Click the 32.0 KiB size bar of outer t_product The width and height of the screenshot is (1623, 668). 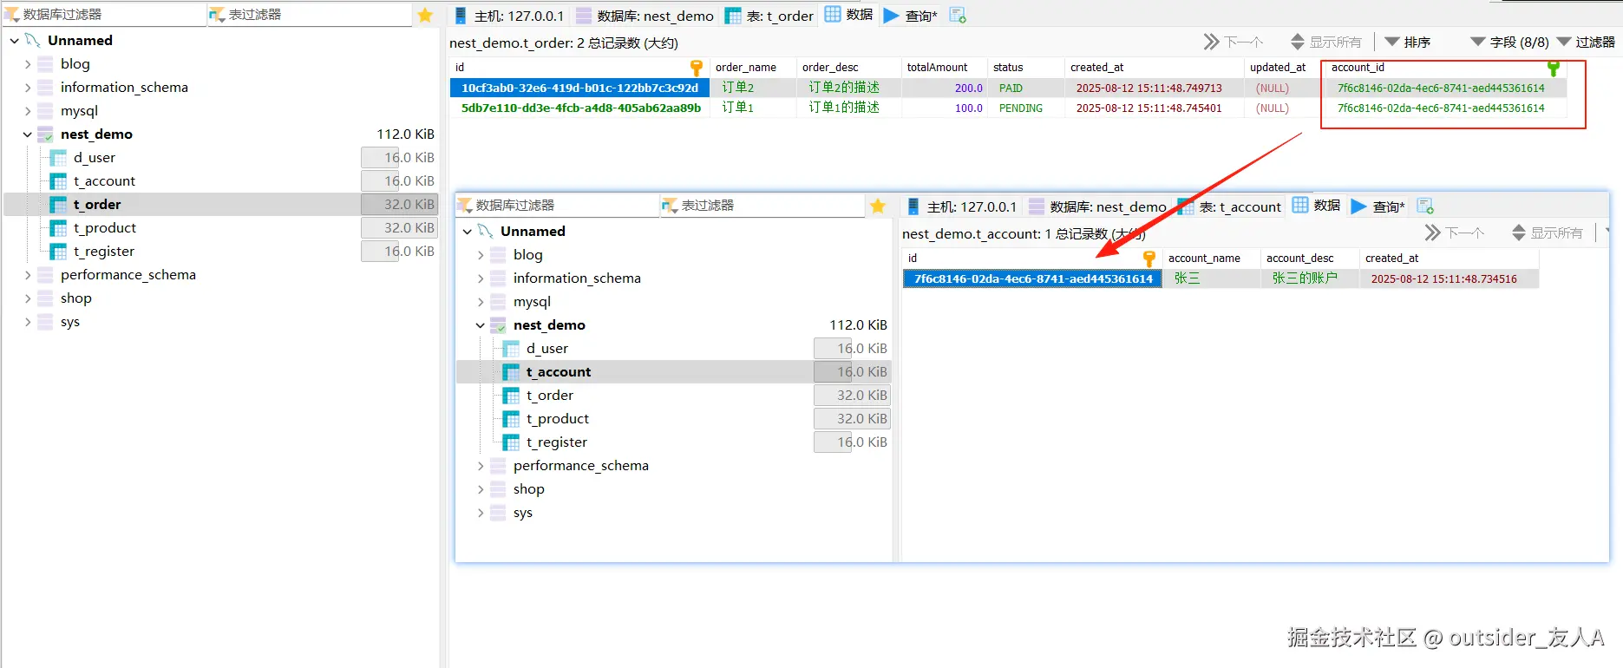[x=399, y=228]
